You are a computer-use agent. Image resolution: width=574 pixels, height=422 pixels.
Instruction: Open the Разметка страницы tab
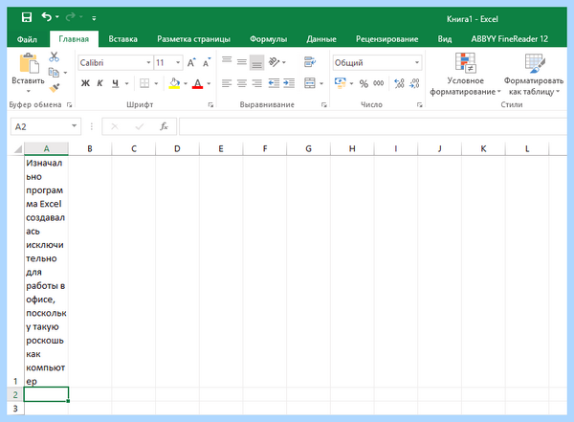[x=193, y=39]
